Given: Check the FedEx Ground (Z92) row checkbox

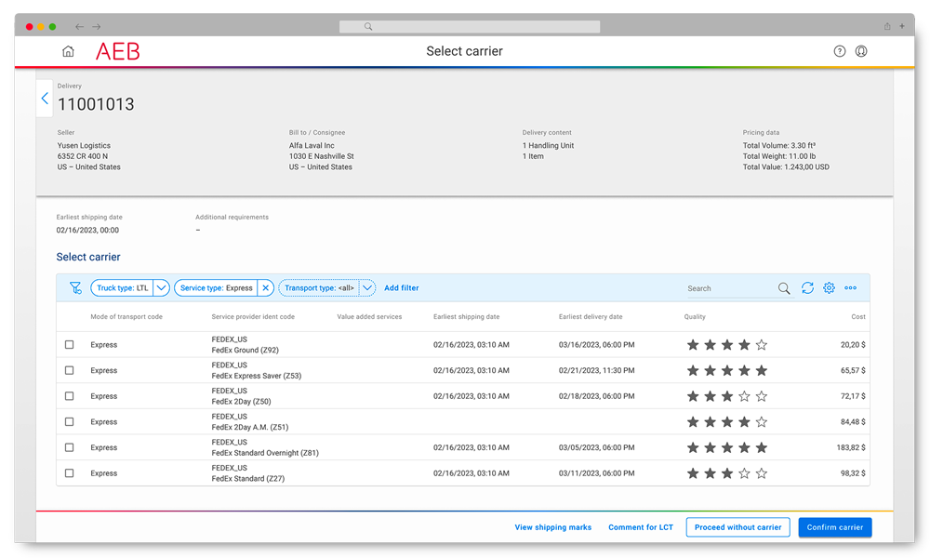Looking at the screenshot, I should click(69, 344).
